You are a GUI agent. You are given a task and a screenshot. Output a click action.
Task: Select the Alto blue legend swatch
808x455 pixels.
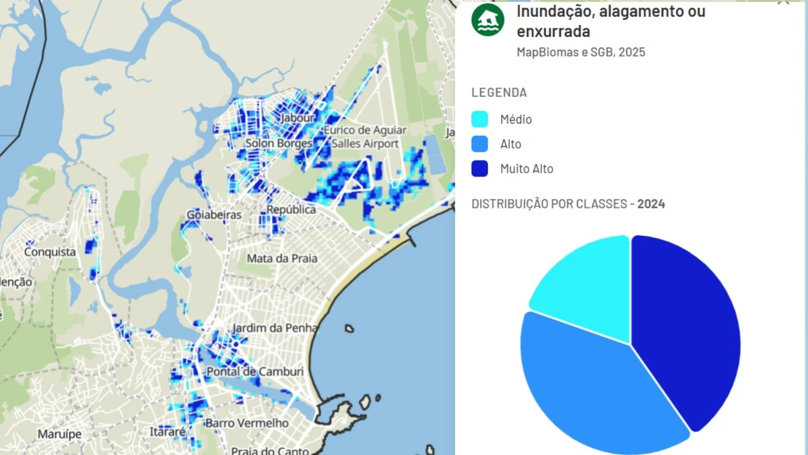click(479, 144)
